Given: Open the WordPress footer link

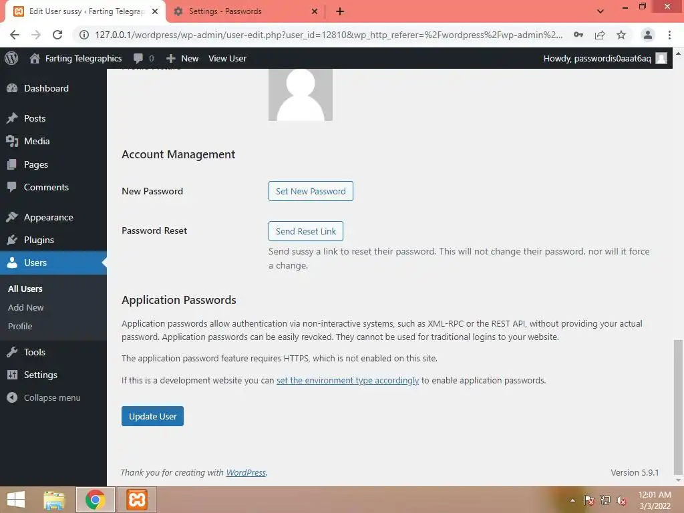Looking at the screenshot, I should tap(246, 472).
